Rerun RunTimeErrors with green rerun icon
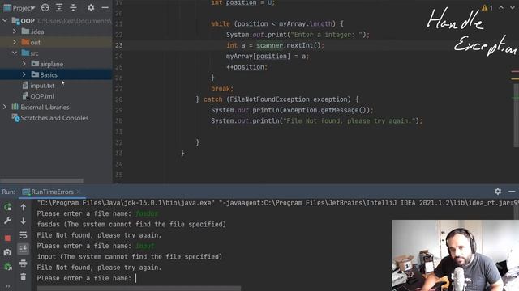Screen dimensions: 519x291 [x=7, y=207]
